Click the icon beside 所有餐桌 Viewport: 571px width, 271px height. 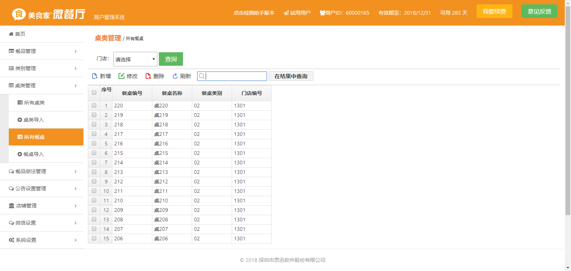[x=20, y=137]
